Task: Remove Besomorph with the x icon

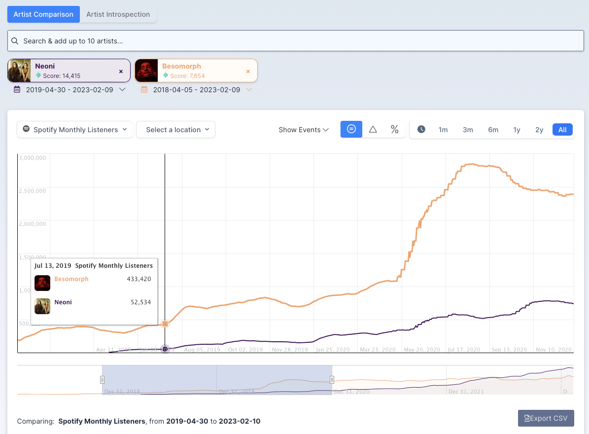Action: pyautogui.click(x=248, y=71)
